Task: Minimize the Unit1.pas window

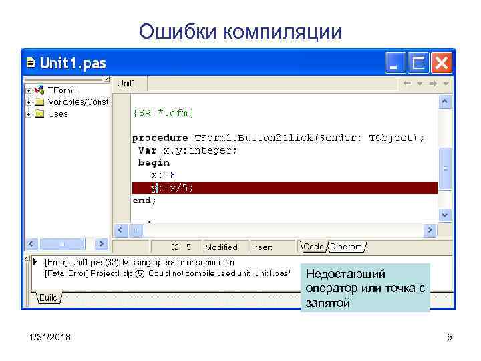Action: 395,63
